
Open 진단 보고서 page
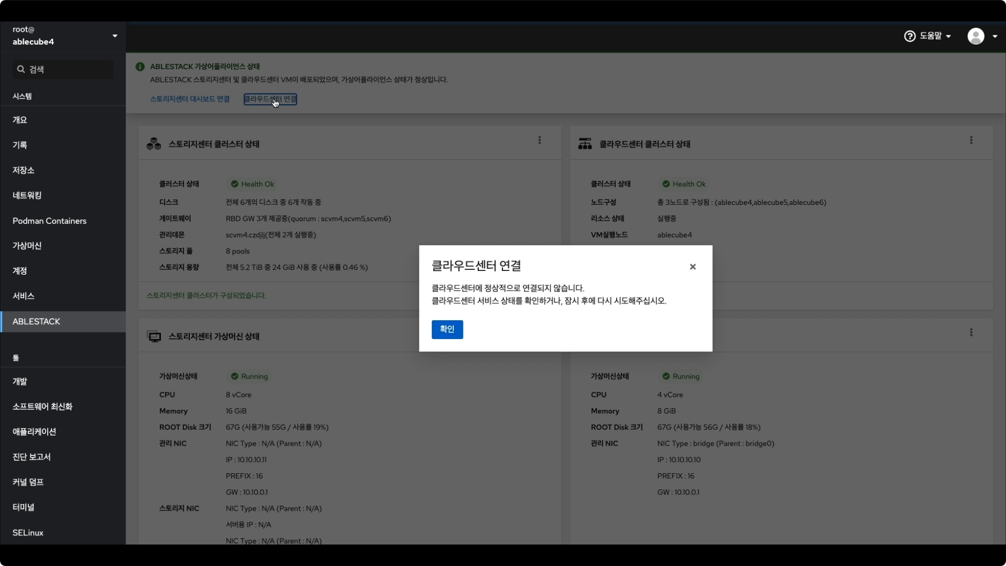tap(63, 457)
